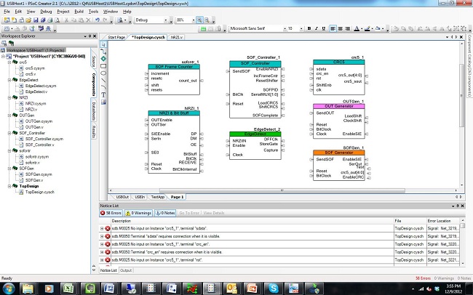Select the pointer tool in schematic palette
This screenshot has width=473, height=295.
point(103,44)
